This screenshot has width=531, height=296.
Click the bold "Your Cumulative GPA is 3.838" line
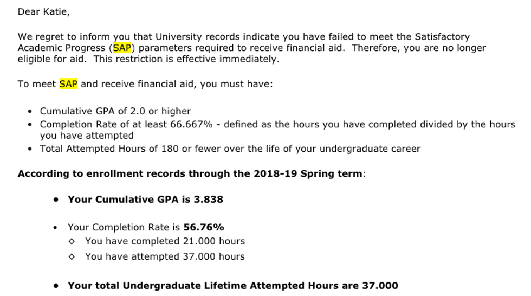145,200
